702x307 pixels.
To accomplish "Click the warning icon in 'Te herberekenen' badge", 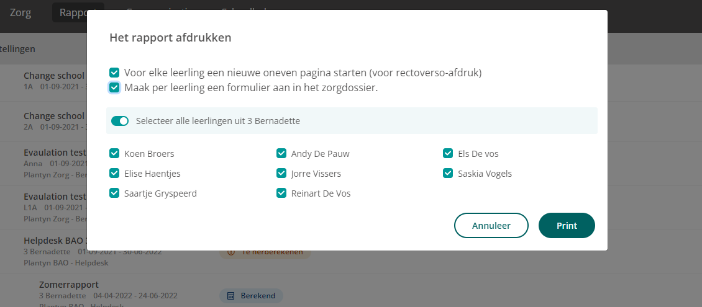I will pos(231,252).
